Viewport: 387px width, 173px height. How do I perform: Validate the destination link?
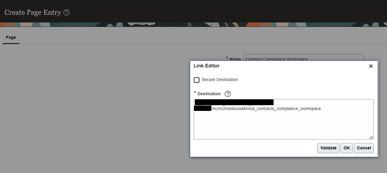pos(328,148)
